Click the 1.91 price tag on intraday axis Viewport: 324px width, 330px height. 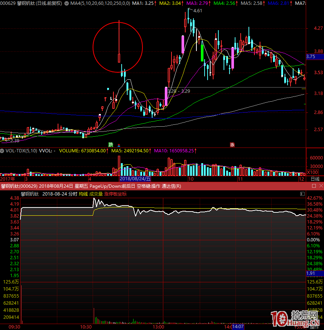tap(311, 273)
